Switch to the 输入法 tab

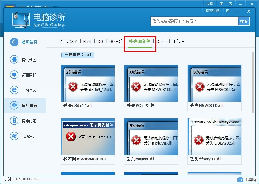tap(179, 41)
